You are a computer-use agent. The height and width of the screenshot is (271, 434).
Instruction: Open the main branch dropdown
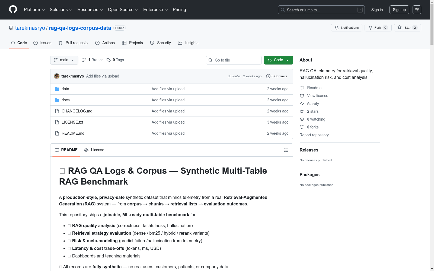tap(64, 60)
